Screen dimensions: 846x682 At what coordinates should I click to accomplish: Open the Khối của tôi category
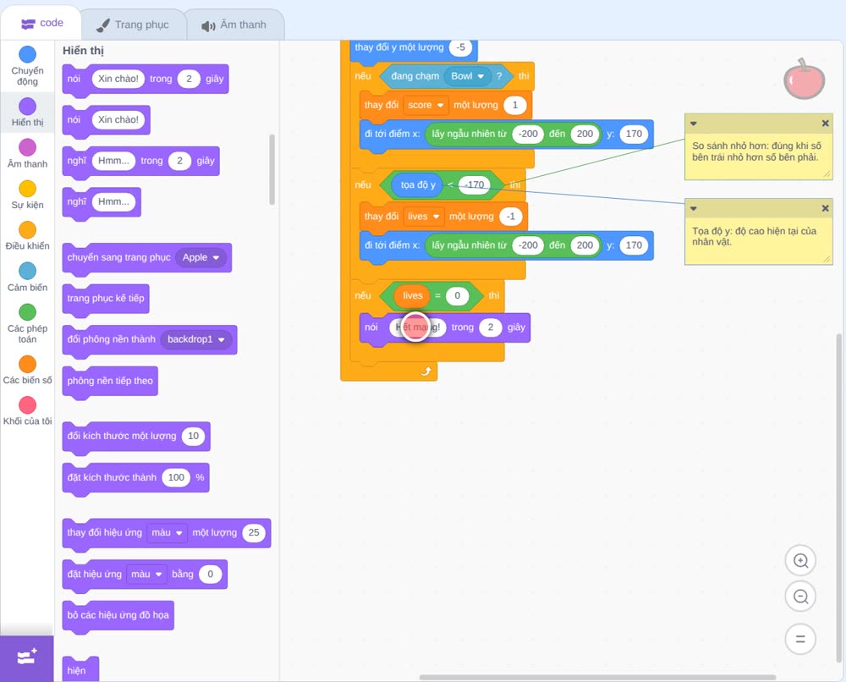(28, 410)
